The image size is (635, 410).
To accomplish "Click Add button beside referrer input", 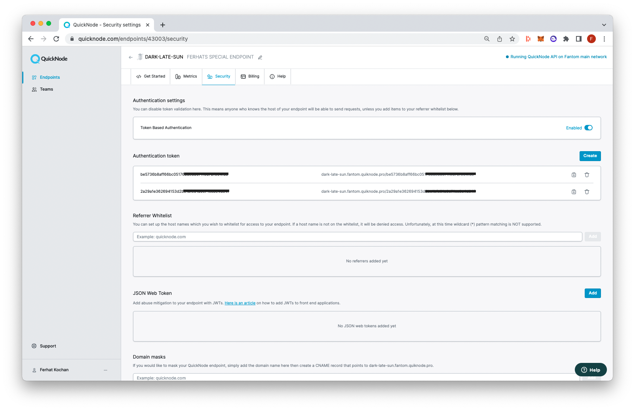I will click(593, 237).
